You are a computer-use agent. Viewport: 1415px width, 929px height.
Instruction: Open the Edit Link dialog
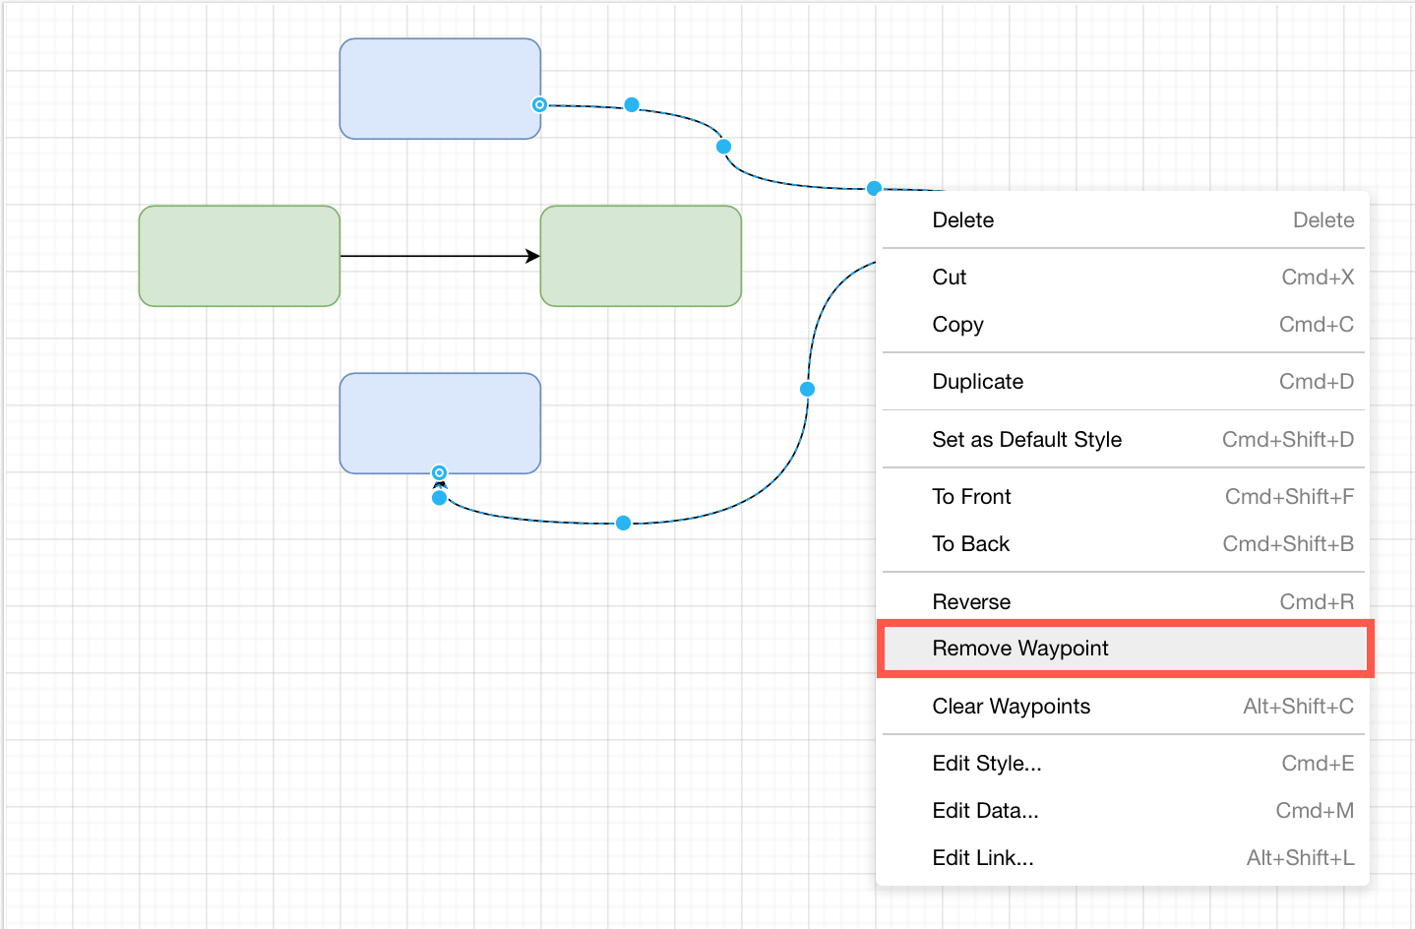tap(982, 858)
